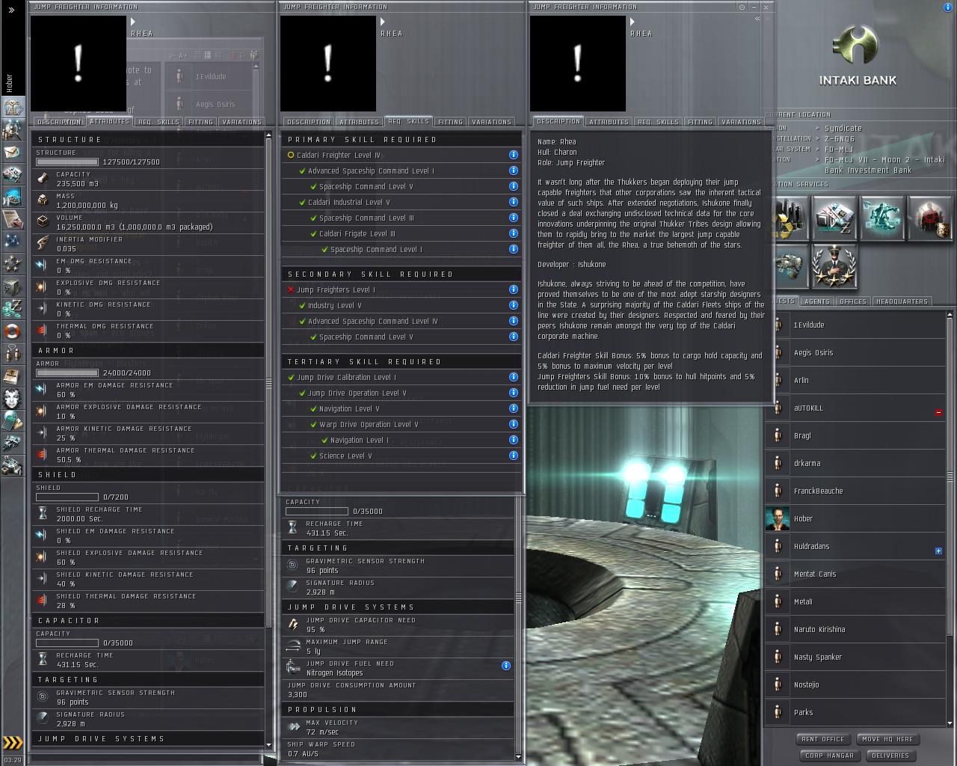Click the yellow double-arrow at Neocom bottom
Screen dimensions: 957x766
(13, 742)
